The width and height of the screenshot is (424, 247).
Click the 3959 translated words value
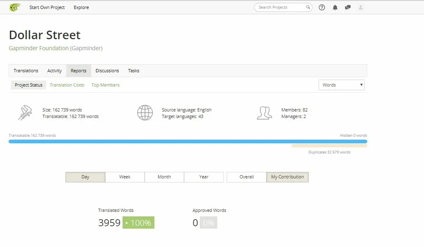(x=109, y=223)
